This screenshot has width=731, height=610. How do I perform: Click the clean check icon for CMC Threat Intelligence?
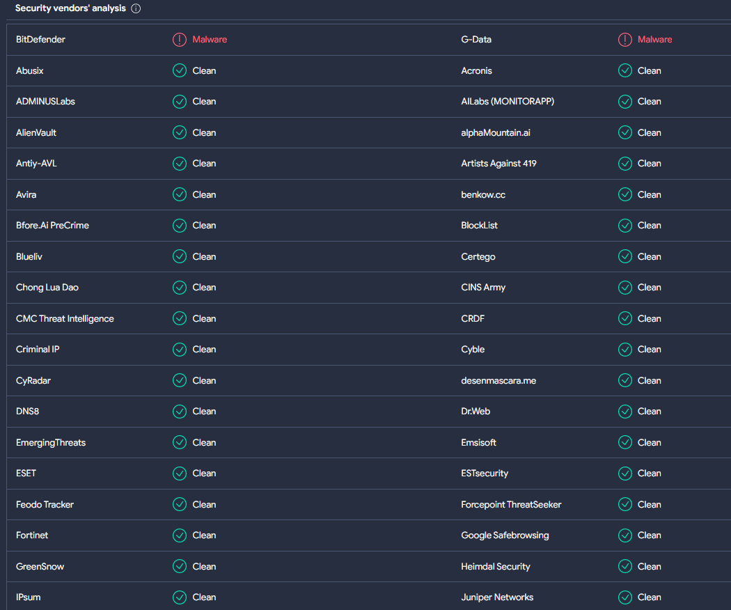point(180,318)
